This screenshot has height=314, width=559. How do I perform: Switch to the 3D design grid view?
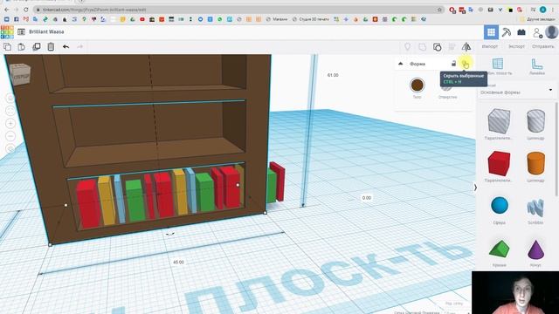pos(491,32)
